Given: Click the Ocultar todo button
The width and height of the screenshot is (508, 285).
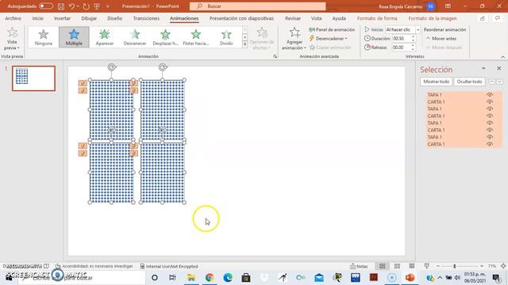Looking at the screenshot, I should [x=469, y=82].
